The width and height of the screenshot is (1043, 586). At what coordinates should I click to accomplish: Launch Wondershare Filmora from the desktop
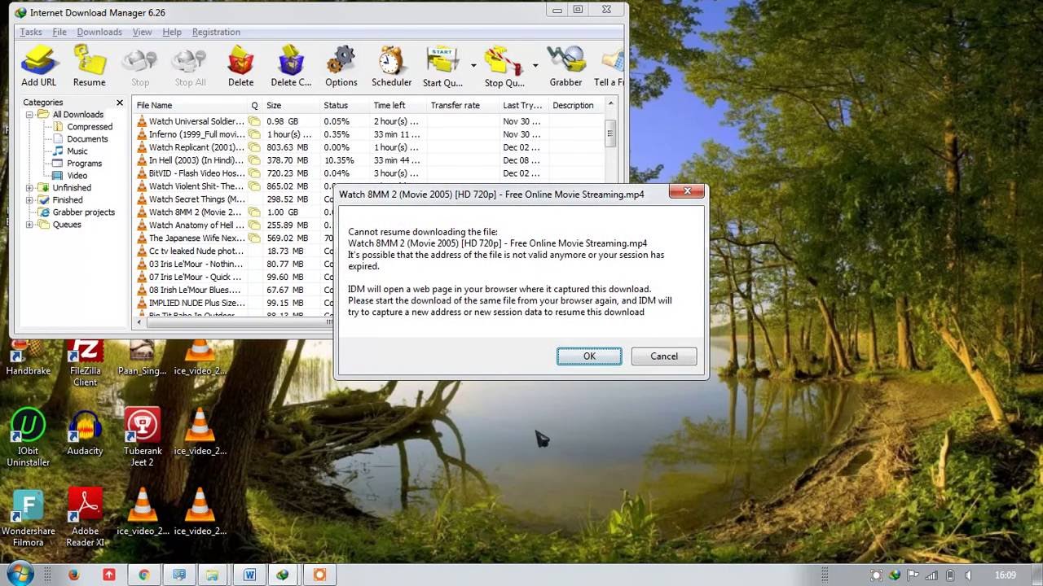[29, 518]
